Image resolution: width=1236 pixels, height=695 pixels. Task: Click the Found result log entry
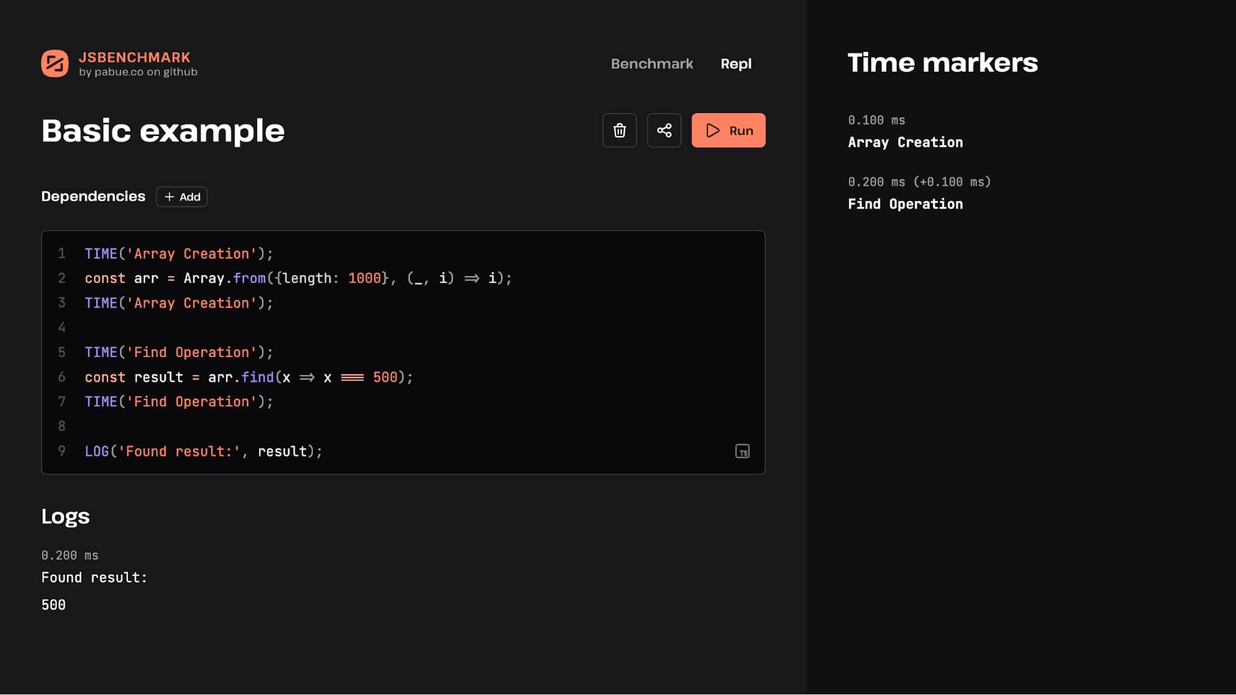coord(94,577)
